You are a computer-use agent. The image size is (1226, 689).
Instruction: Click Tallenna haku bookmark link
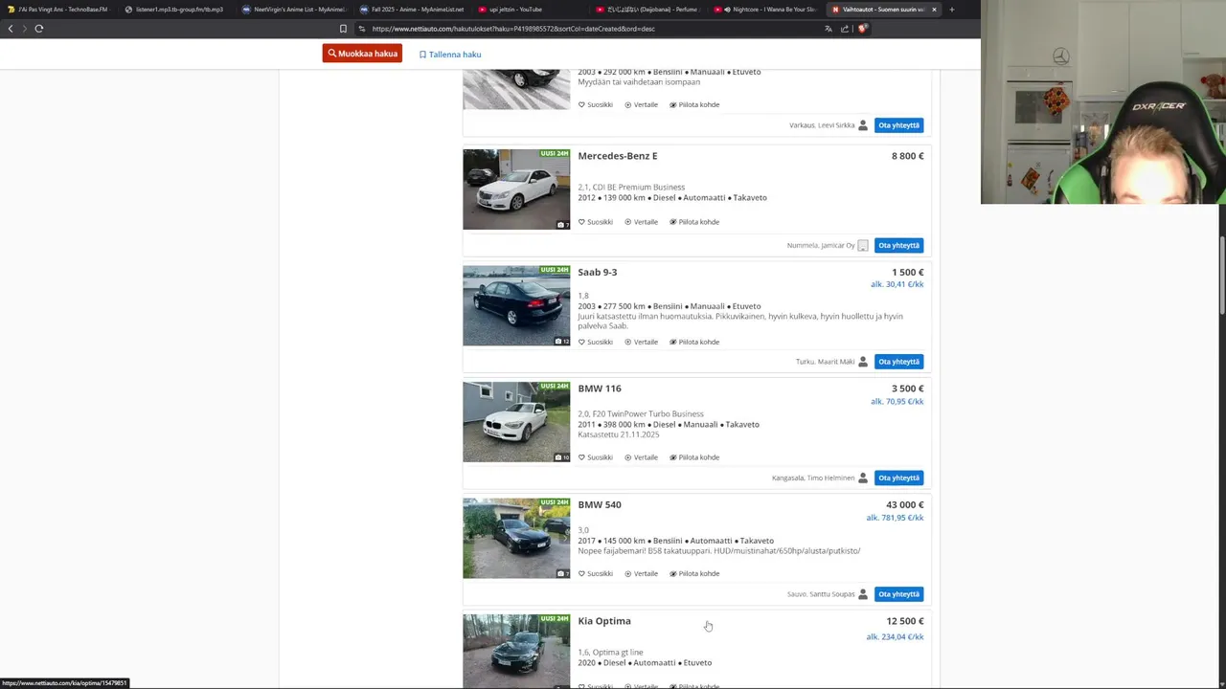450,55
